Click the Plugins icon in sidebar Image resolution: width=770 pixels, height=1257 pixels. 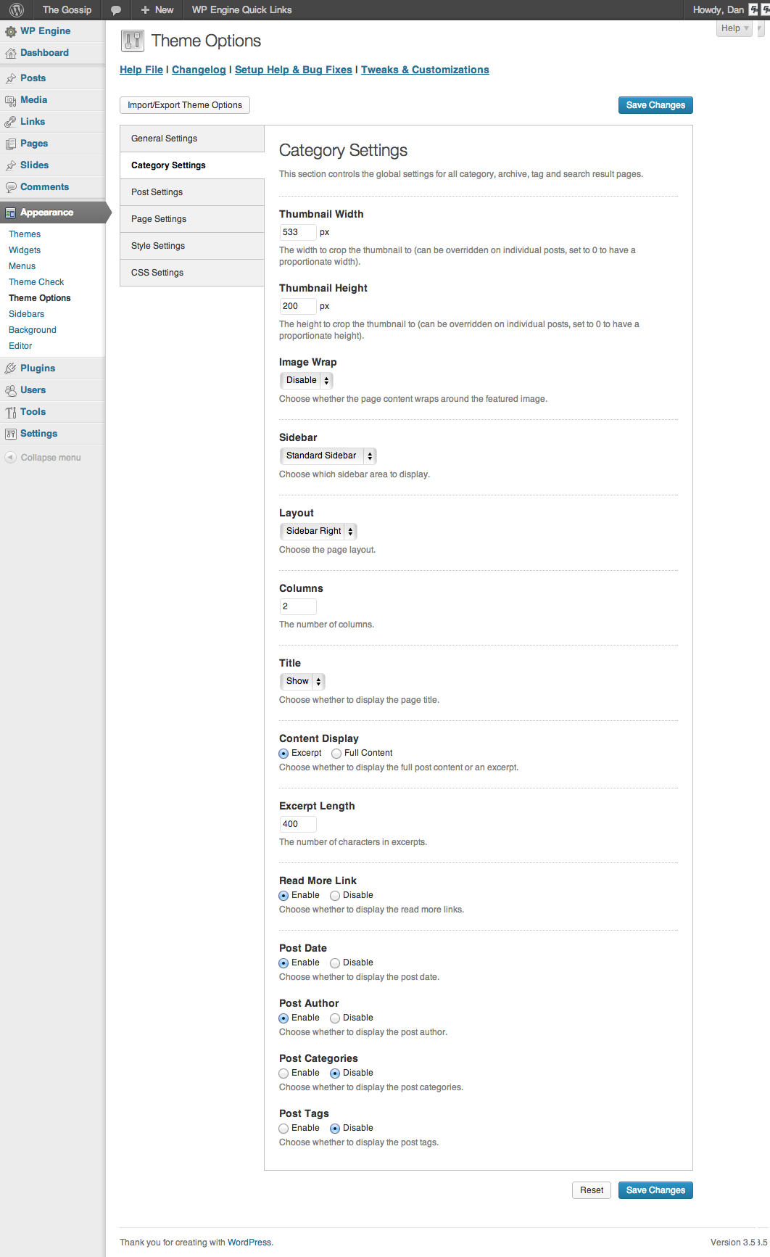click(x=11, y=368)
